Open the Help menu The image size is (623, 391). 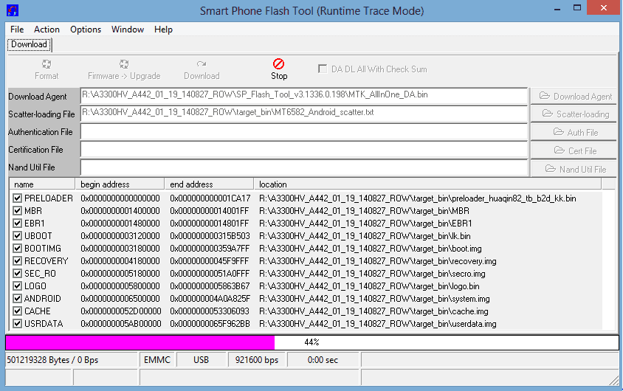tap(163, 30)
